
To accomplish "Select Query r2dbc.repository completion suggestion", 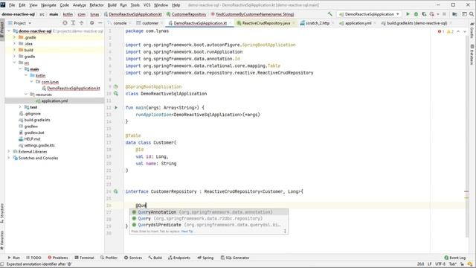I will coord(209,218).
